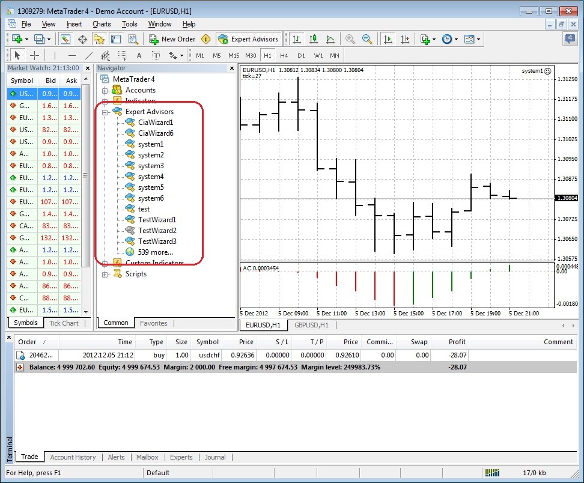Click the candlesticks chart type icon
The width and height of the screenshot is (584, 483).
(x=314, y=39)
